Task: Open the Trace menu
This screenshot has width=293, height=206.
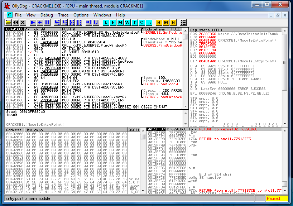Action: pos(63,15)
